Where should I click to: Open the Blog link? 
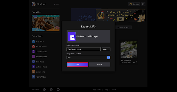pos(106,90)
